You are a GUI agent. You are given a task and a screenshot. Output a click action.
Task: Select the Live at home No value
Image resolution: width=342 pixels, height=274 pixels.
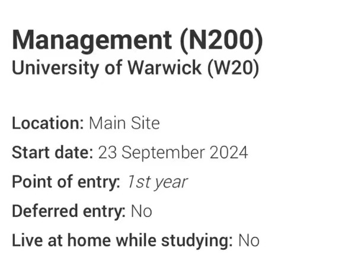pos(249,241)
